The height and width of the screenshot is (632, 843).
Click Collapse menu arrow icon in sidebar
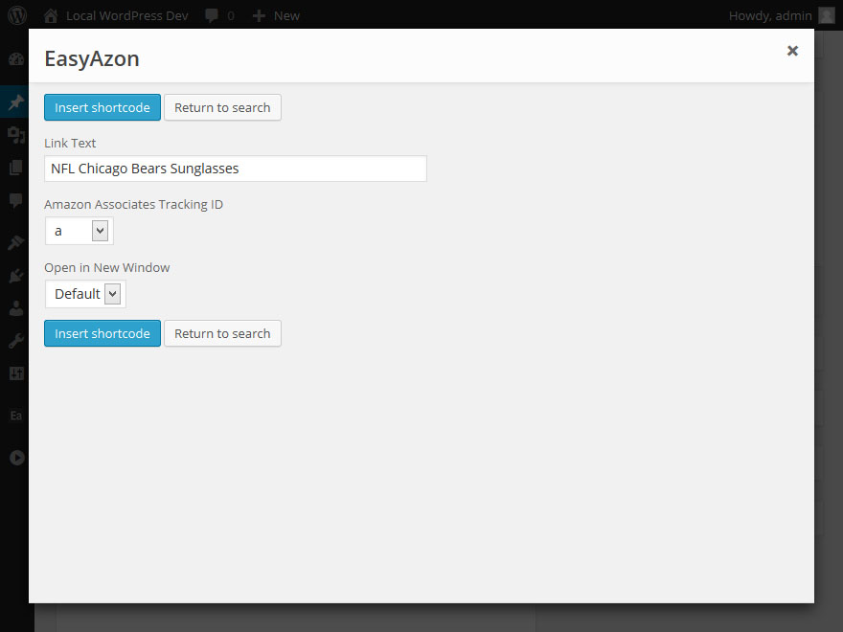tap(16, 458)
